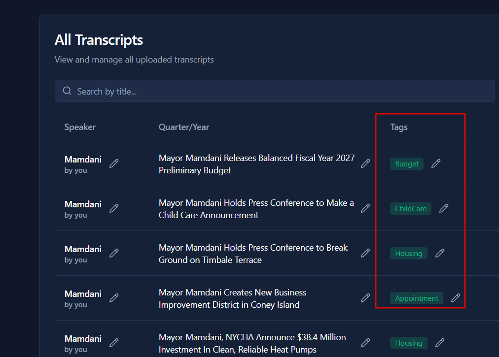This screenshot has width=499, height=357.
Task: Edit tags pencil next to Budget tag
Action: (x=436, y=163)
